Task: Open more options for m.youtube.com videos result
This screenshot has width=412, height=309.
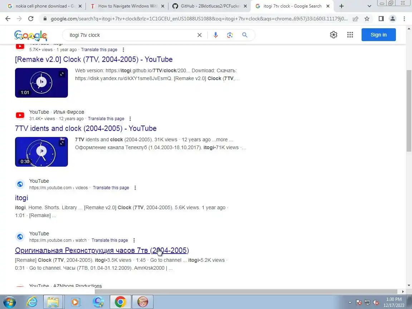Action: 135,188
